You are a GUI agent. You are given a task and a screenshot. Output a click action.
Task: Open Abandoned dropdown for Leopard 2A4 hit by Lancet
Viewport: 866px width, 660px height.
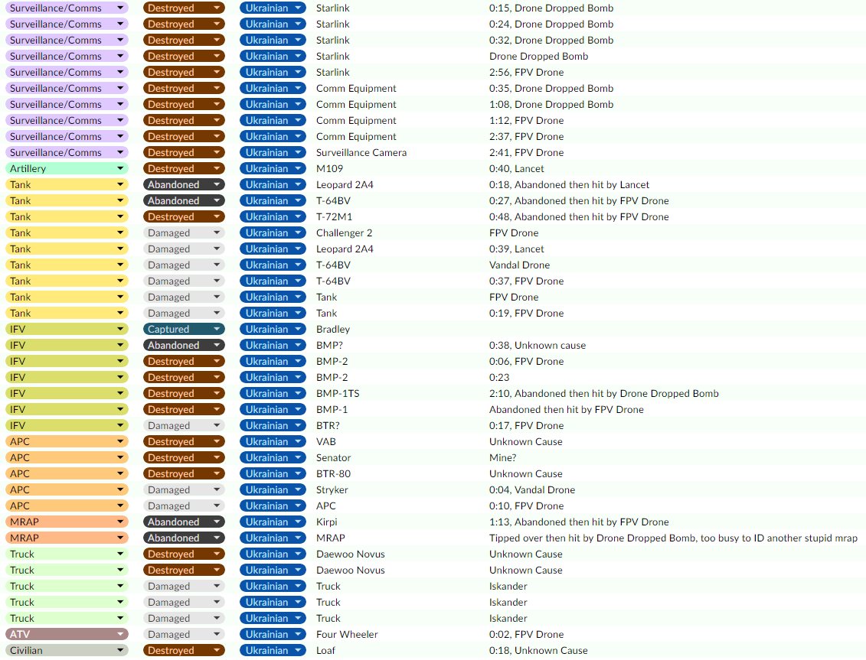coord(184,184)
